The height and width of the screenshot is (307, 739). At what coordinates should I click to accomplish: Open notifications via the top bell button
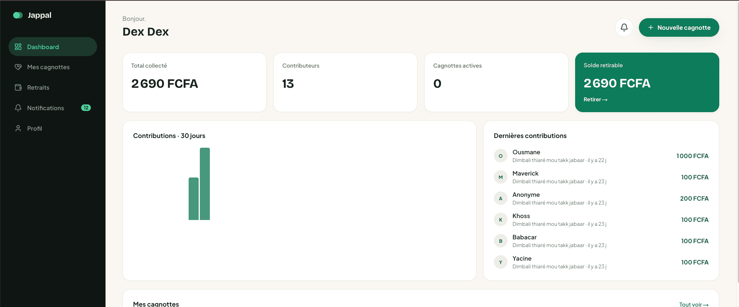coord(624,27)
